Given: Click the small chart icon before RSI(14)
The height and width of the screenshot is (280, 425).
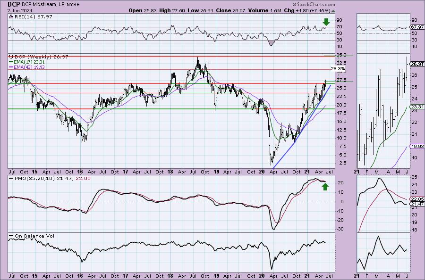Looking at the screenshot, I should 10,17.
